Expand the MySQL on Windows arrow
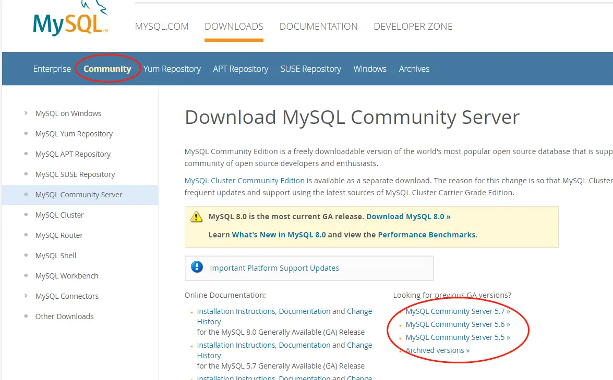This screenshot has width=613, height=380. 26,113
